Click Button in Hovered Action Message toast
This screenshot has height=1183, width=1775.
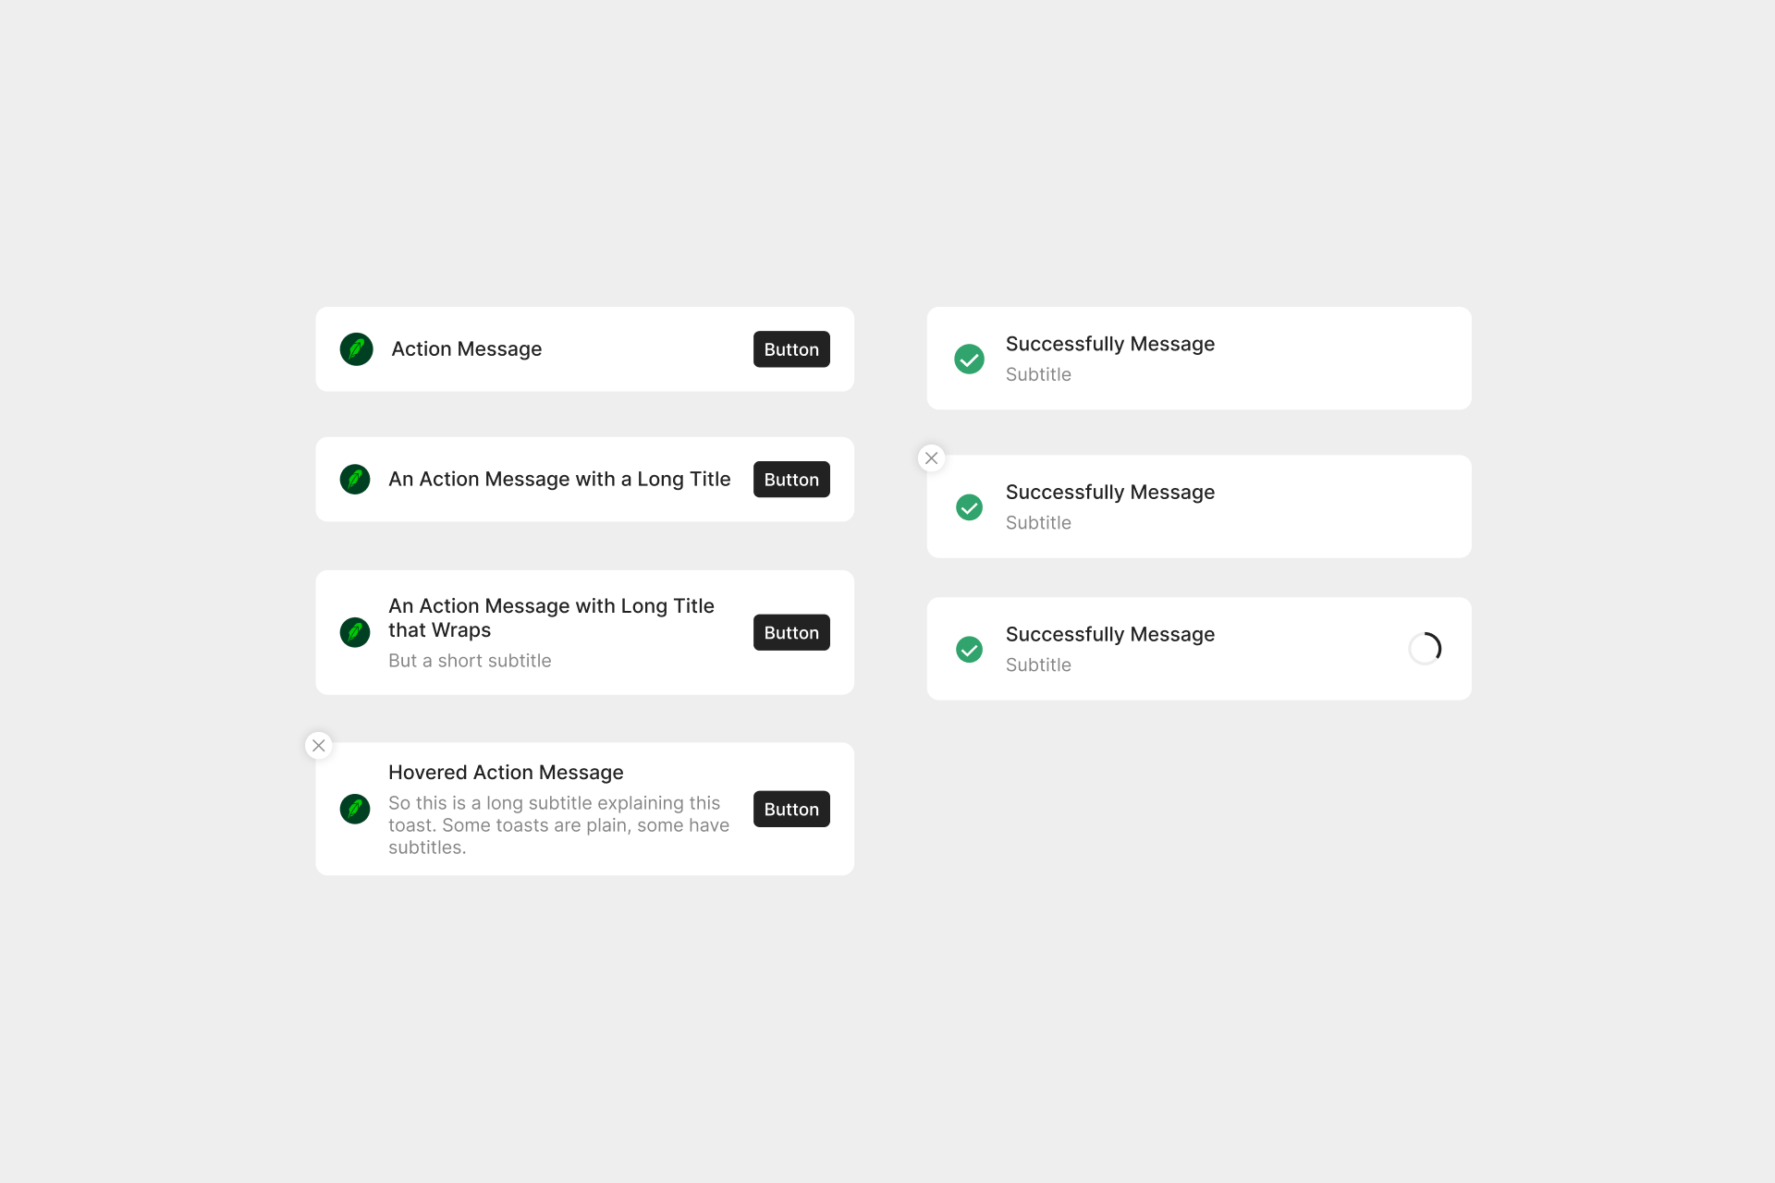point(791,809)
